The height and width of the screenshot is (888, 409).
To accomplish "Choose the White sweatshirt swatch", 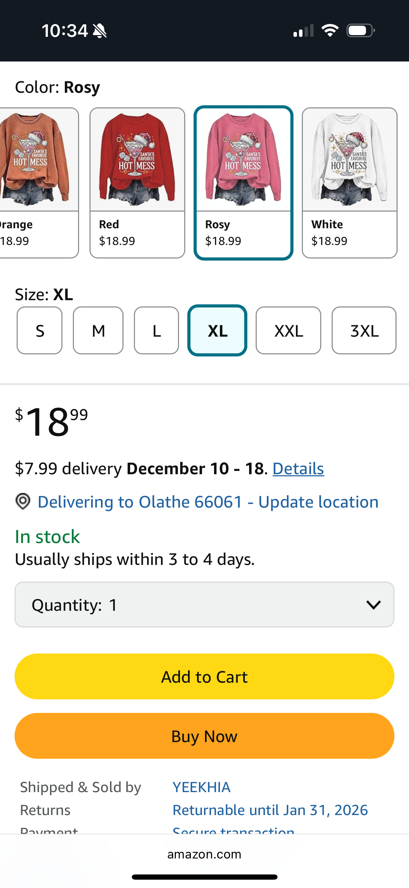I will coord(349,183).
